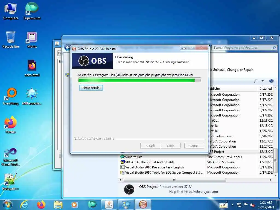Image resolution: width=280 pixels, height=210 pixels.
Task: Select the Firefox desktop shortcut
Action: coord(11,125)
